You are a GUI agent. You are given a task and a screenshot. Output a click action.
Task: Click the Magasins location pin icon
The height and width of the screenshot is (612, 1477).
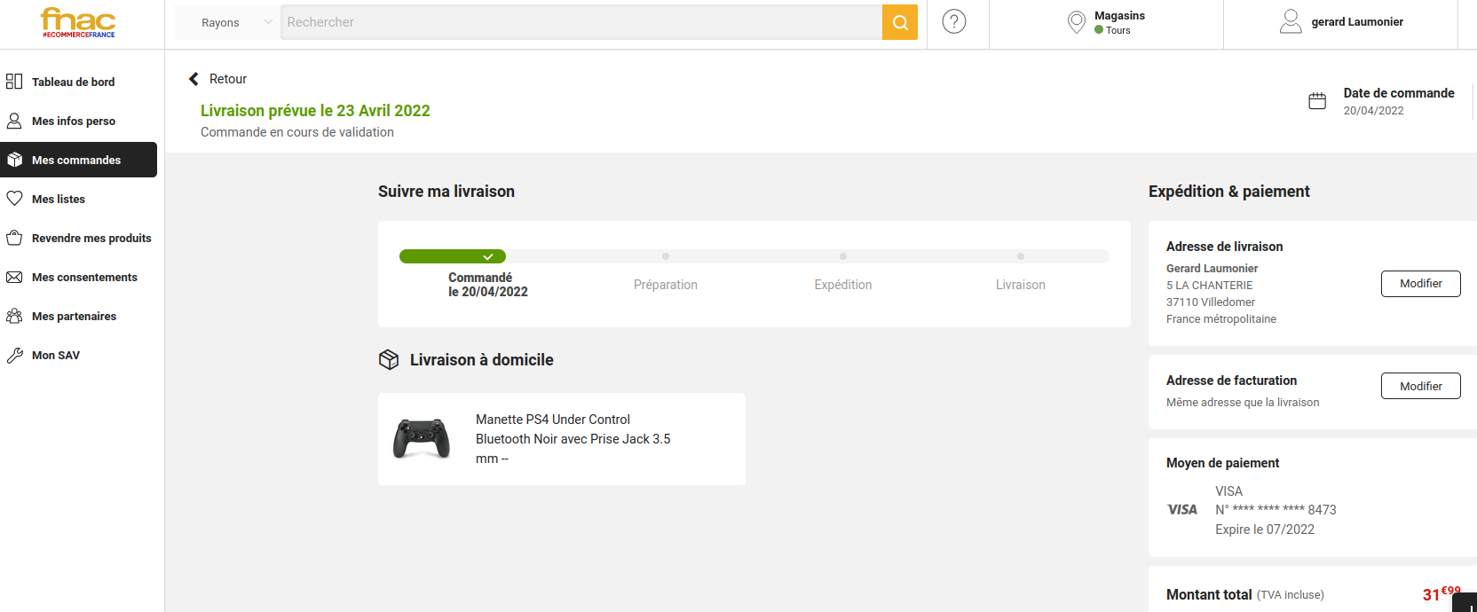(x=1076, y=22)
